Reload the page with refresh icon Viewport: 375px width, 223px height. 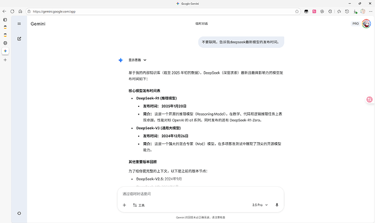tap(12, 11)
